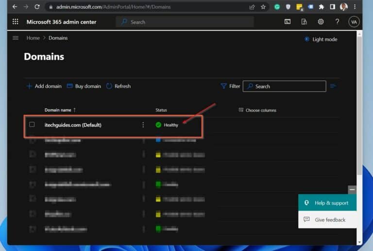Open the VA account manager avatar
The height and width of the screenshot is (251, 373).
(354, 22)
